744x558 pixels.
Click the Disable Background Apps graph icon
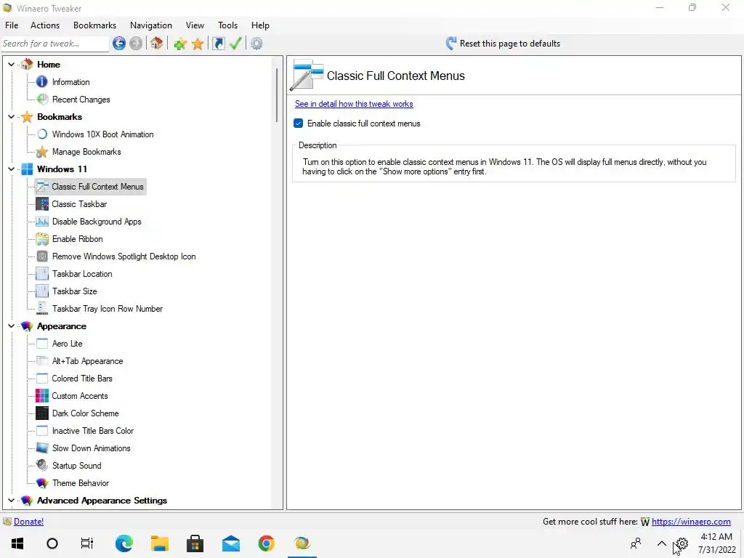click(x=41, y=222)
